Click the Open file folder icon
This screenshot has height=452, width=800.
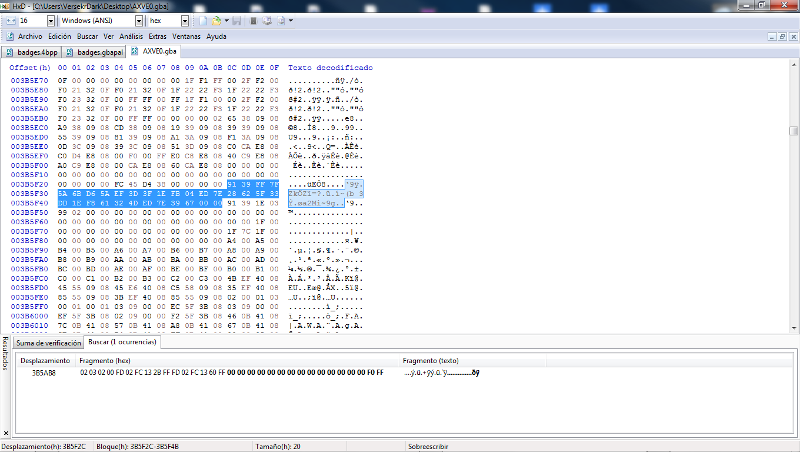point(216,21)
